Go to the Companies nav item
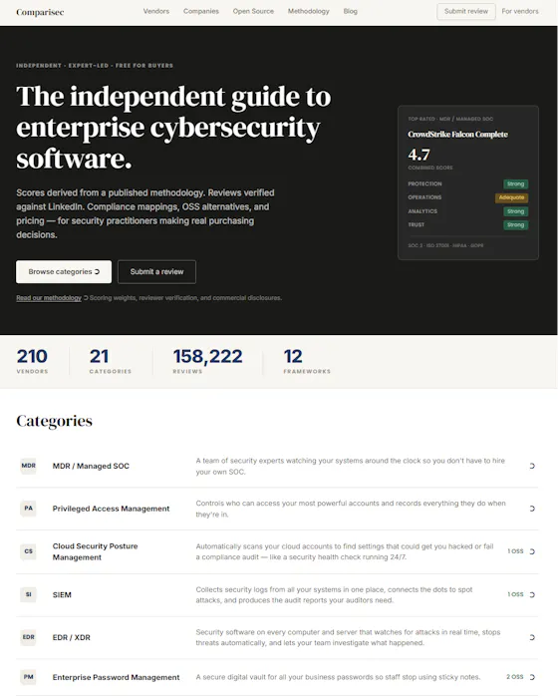 pos(201,11)
